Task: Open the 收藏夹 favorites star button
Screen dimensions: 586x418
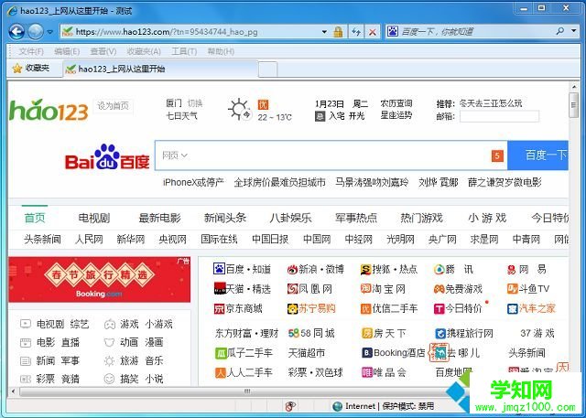Action: point(30,69)
